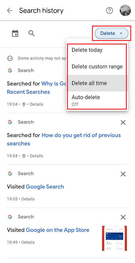Open 'How do you get rid of previous searches' link
Image resolution: width=135 pixels, height=263 pixels.
(x=64, y=139)
